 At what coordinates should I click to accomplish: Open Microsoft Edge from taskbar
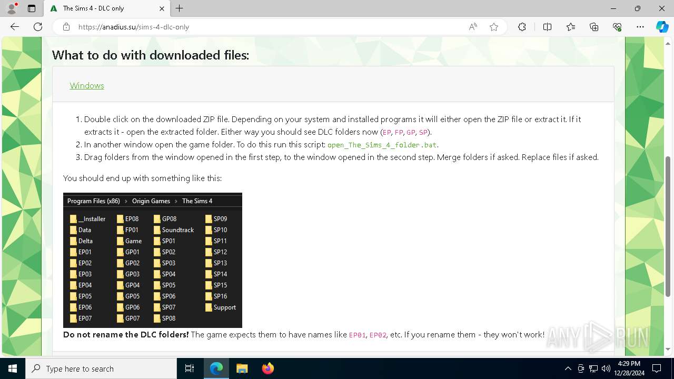point(216,368)
